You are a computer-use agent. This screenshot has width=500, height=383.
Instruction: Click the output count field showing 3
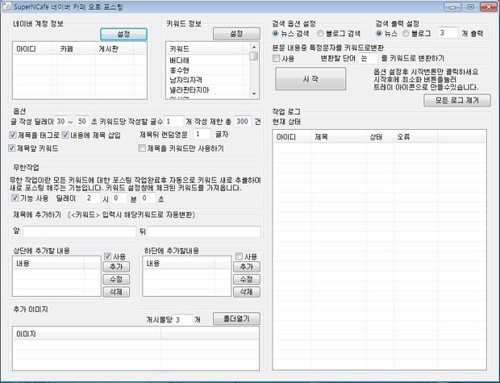tap(448, 33)
